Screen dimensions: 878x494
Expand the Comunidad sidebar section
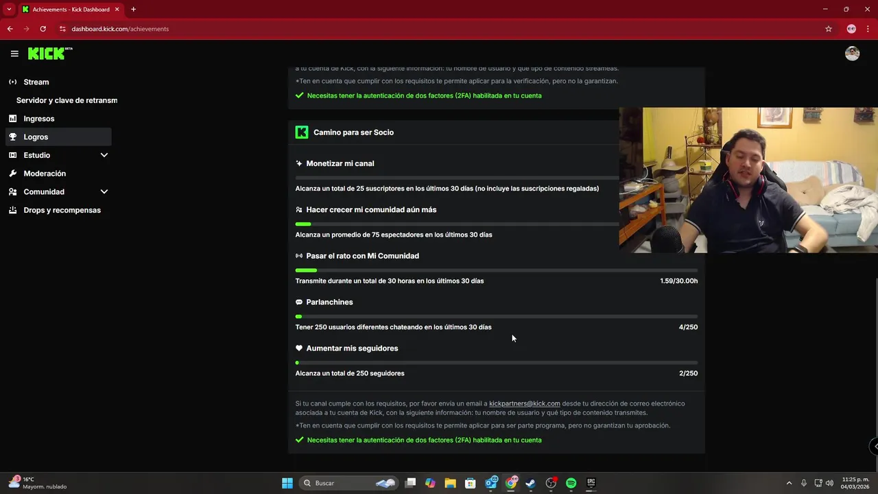104,192
